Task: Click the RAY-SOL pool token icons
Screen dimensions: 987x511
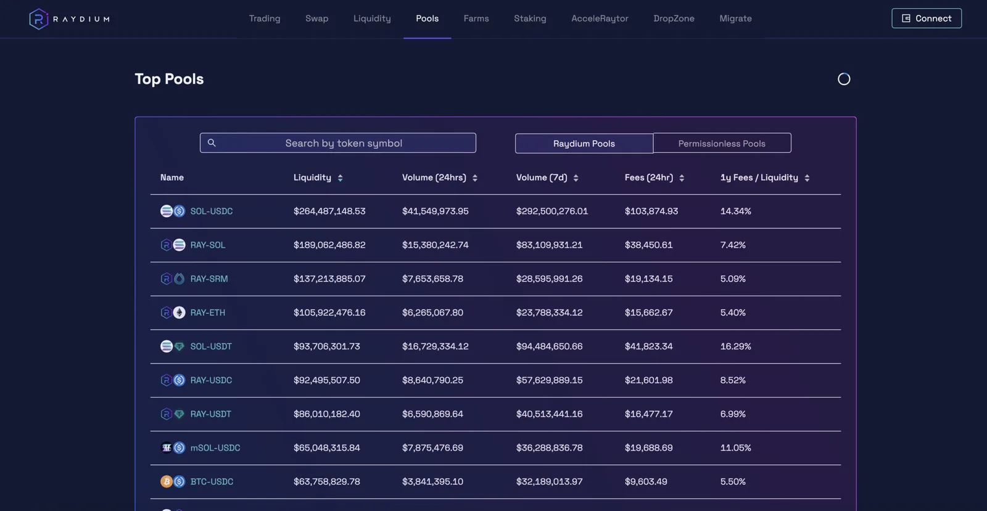Action: [x=173, y=245]
